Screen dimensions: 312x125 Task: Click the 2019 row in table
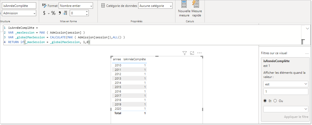[129, 104]
